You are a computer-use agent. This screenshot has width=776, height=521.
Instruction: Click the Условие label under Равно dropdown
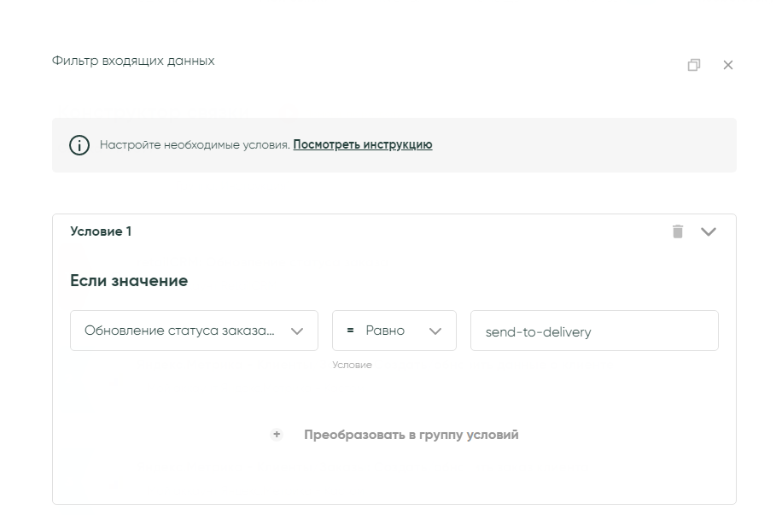pyautogui.click(x=352, y=365)
